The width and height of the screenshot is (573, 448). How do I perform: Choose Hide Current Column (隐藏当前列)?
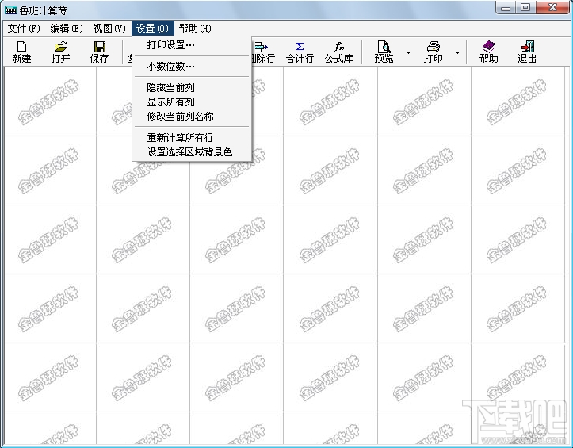(192, 88)
